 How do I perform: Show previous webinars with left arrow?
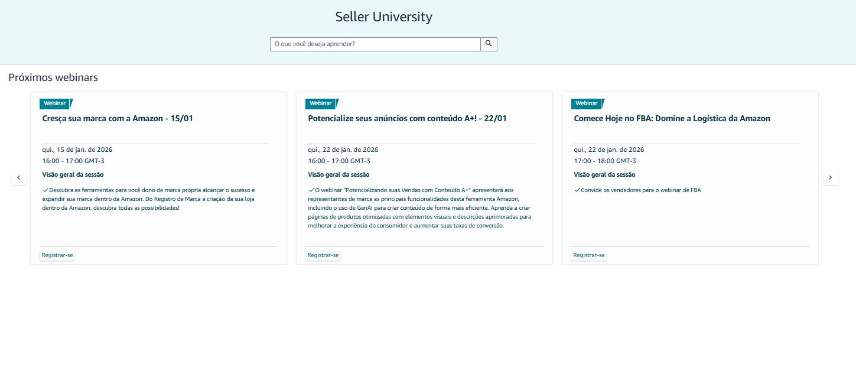pyautogui.click(x=19, y=177)
